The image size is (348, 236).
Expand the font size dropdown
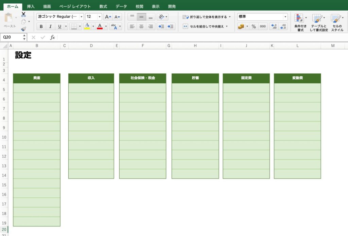pos(99,17)
